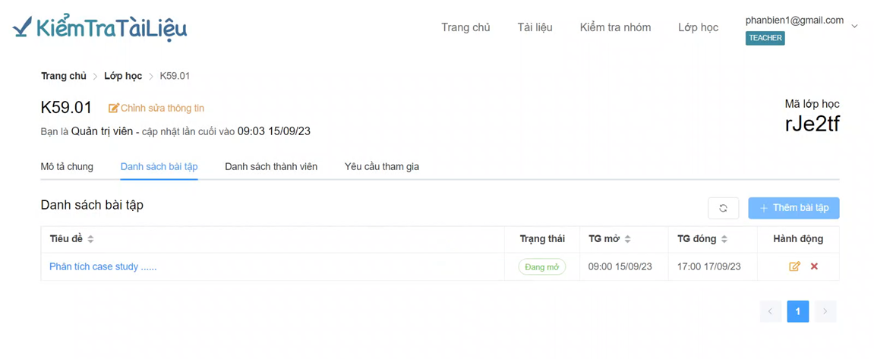This screenshot has width=874, height=359.
Task: Click K59.01 breadcrumb item
Action: click(x=175, y=77)
